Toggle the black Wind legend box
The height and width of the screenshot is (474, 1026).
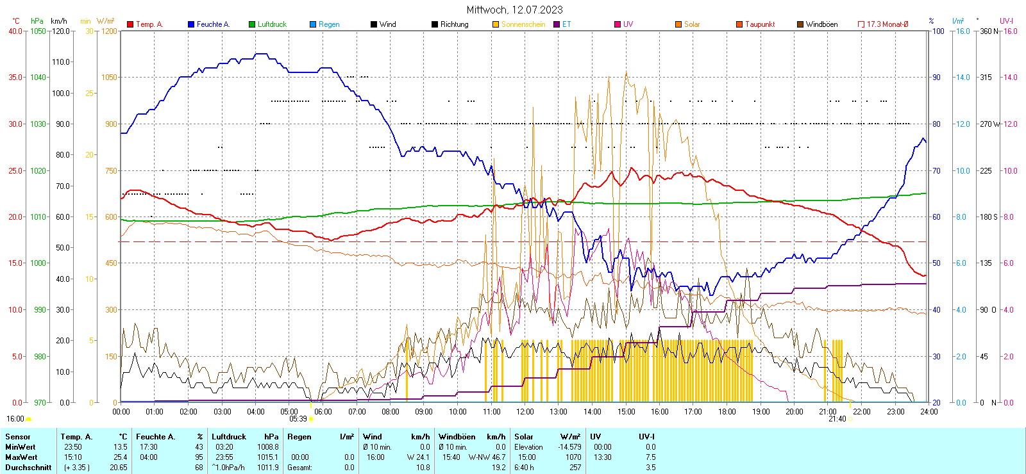pyautogui.click(x=374, y=24)
